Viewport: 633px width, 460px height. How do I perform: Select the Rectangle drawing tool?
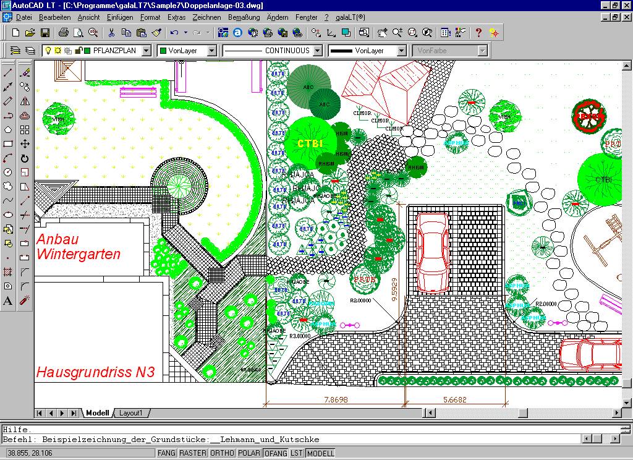[7, 144]
